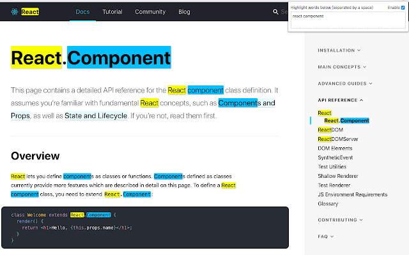Open the Community nav tab
Screen dimensions: 409x255
click(150, 11)
